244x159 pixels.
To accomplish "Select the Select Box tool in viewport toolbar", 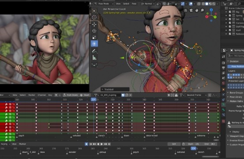I will (94, 11).
